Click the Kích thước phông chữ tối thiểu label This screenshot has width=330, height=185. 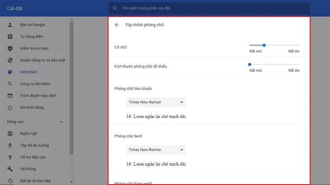(x=141, y=66)
